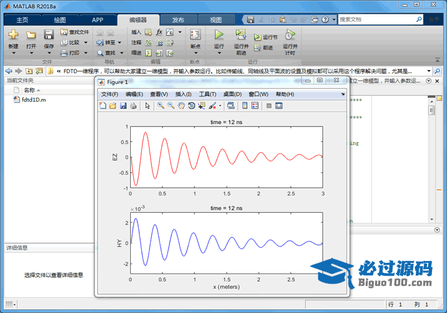Viewport: 447px width, 313px height.
Task: Click the show plot tools icon
Action: 279,106
